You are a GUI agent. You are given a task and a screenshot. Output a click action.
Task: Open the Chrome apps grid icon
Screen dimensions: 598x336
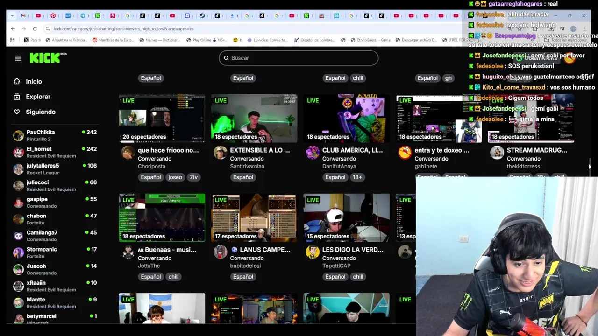pos(12,40)
